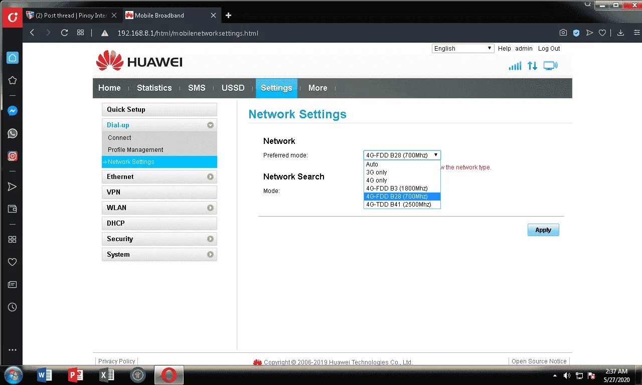This screenshot has height=385, width=642.
Task: Open the USSD tab
Action: pos(233,88)
